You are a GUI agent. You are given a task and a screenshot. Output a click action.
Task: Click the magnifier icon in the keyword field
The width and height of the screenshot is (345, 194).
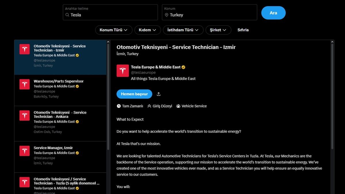point(67,15)
